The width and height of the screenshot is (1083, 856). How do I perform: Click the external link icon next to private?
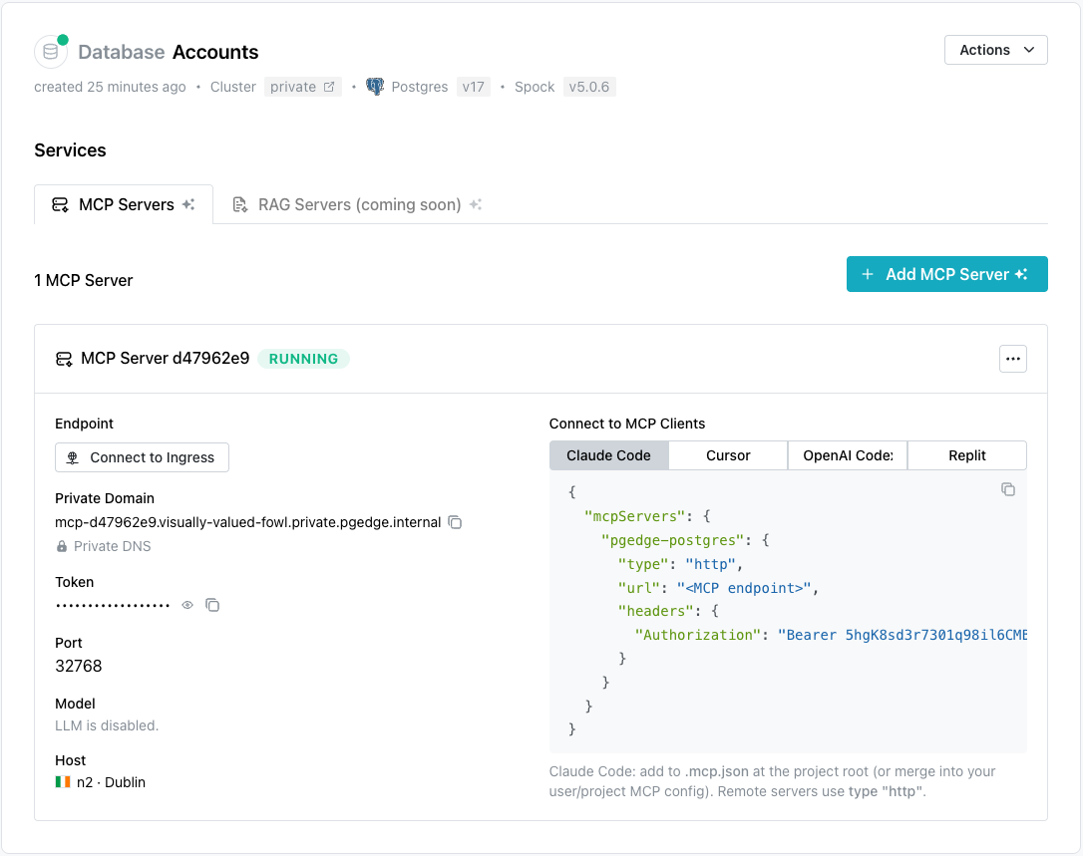coord(329,87)
